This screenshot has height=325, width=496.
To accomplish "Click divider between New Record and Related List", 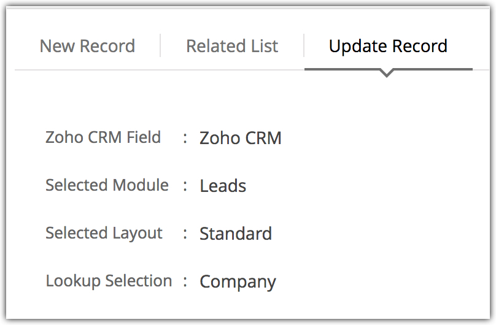I will click(x=160, y=46).
